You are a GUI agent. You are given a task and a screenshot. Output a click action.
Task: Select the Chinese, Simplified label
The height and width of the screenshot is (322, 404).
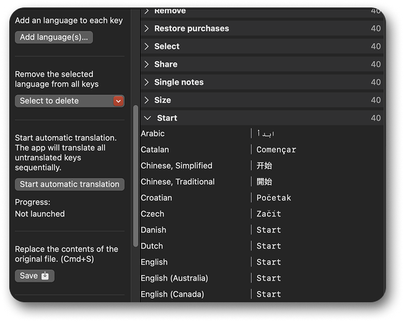coord(177,166)
